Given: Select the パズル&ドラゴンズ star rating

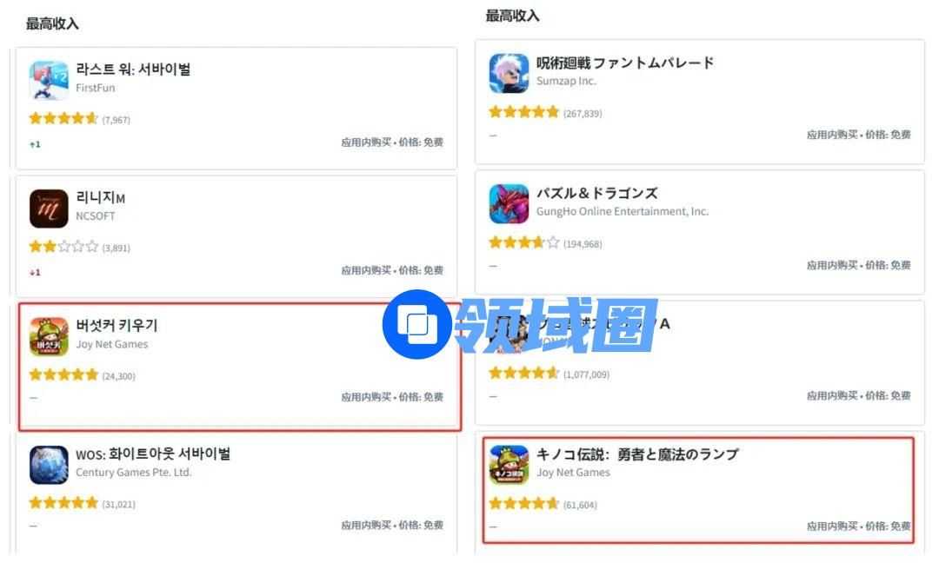Looking at the screenshot, I should point(524,242).
